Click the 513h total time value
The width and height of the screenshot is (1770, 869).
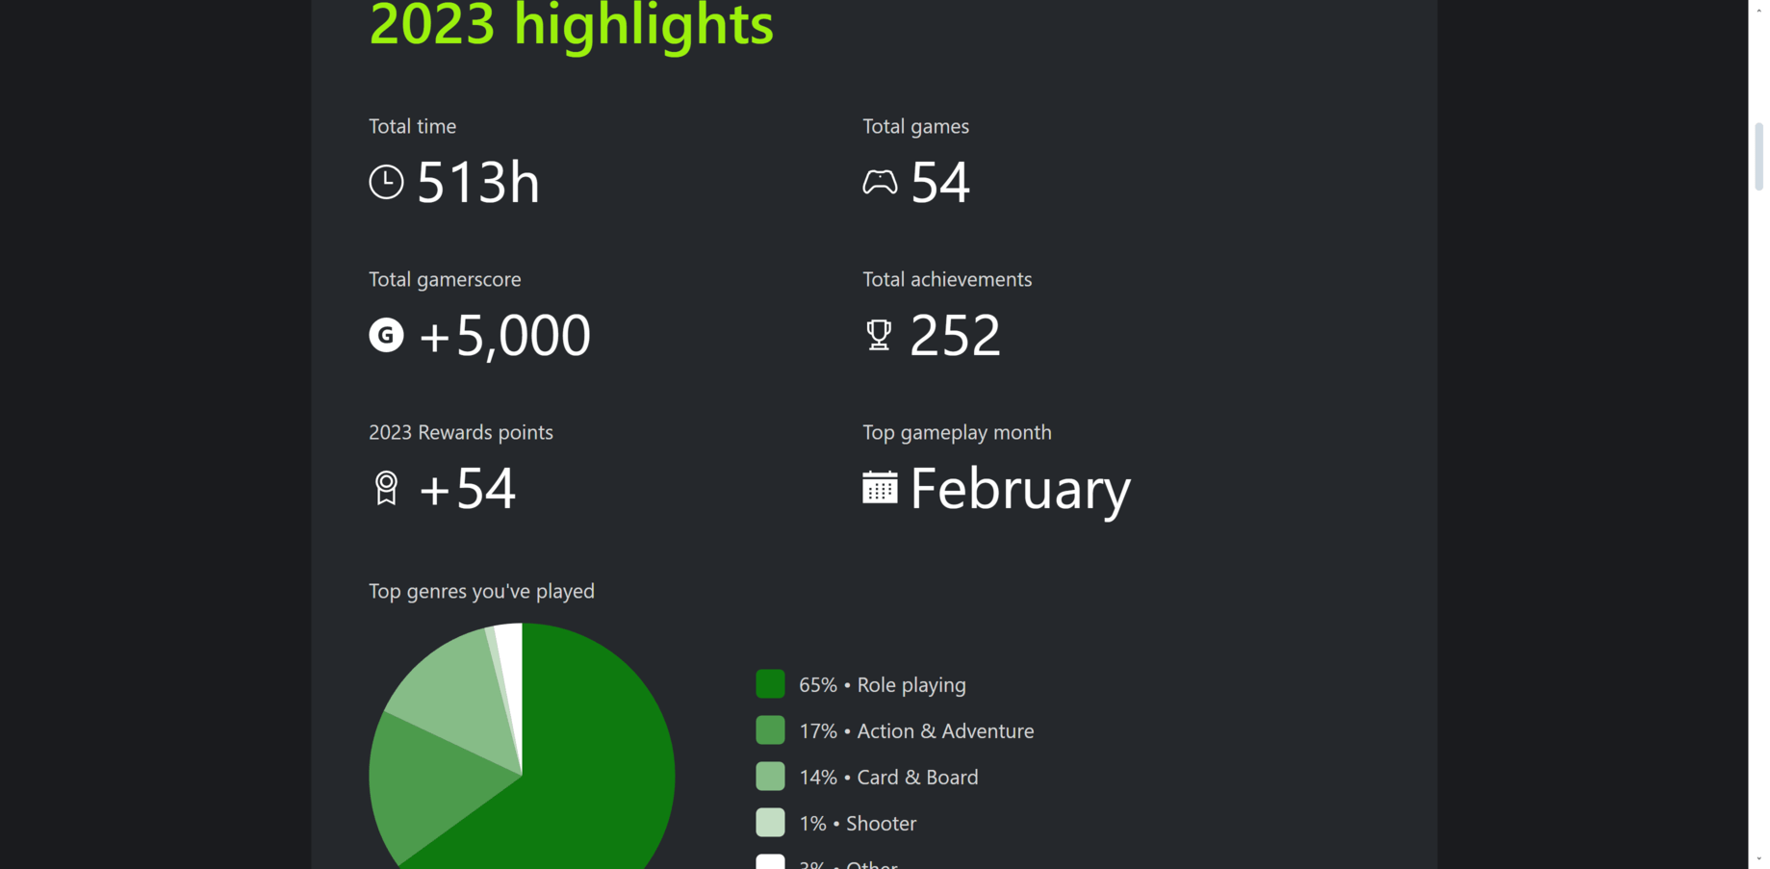point(478,182)
